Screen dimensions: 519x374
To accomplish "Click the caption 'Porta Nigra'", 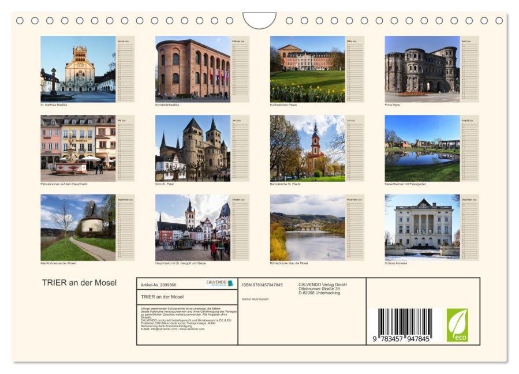I will [x=392, y=104].
